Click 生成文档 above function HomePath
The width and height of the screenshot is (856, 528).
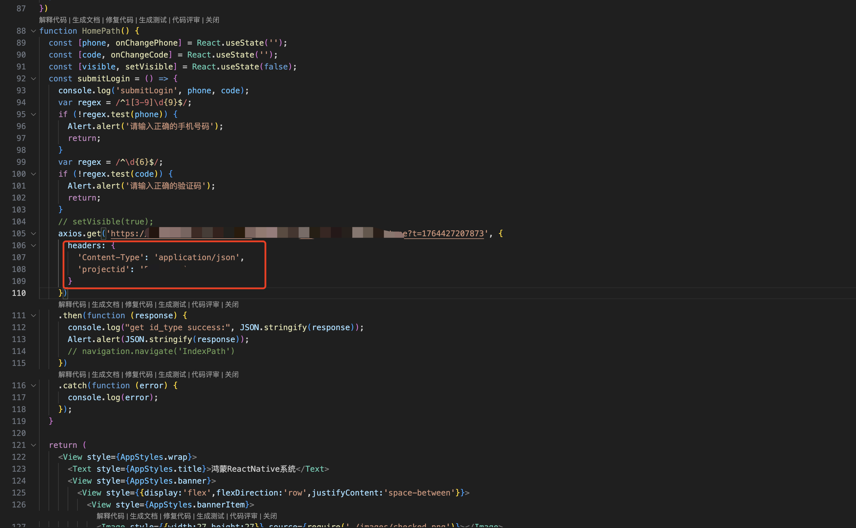pyautogui.click(x=86, y=20)
